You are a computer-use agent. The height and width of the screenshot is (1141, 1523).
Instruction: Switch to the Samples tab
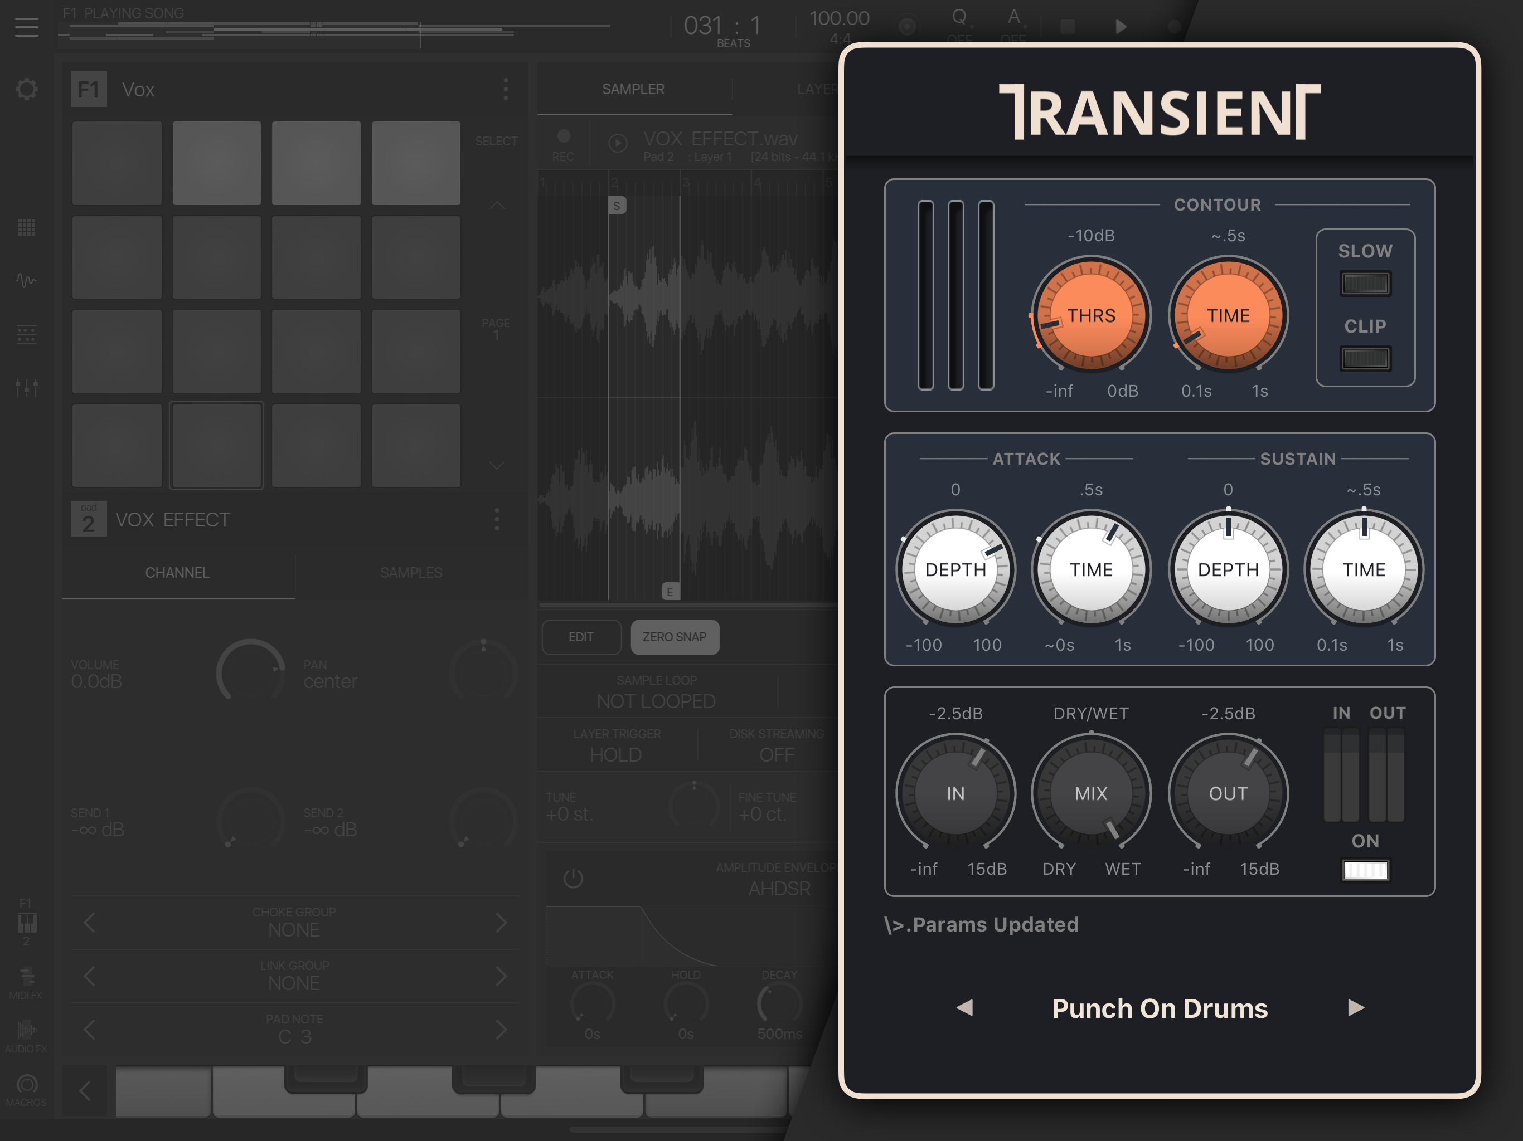point(411,573)
